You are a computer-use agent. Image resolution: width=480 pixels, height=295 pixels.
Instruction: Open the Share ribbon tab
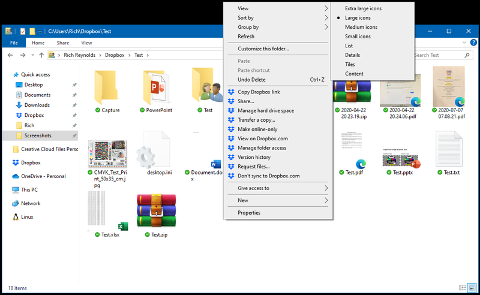62,43
